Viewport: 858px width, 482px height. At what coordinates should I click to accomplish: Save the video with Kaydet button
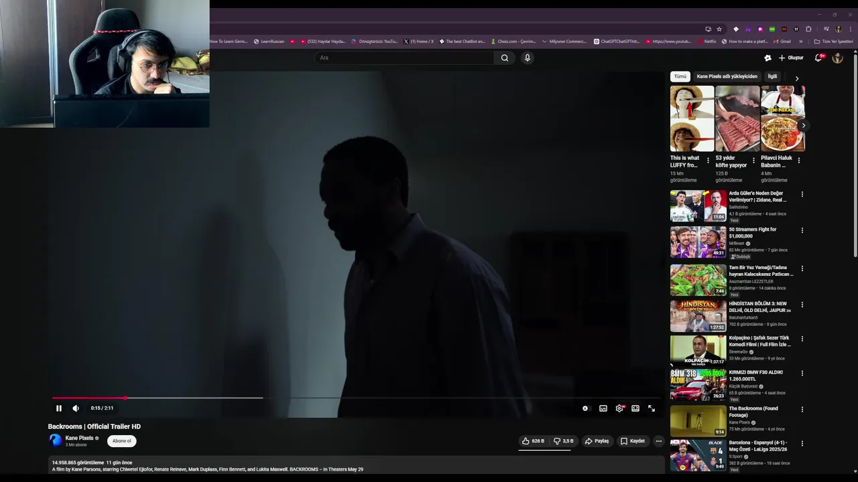click(633, 441)
